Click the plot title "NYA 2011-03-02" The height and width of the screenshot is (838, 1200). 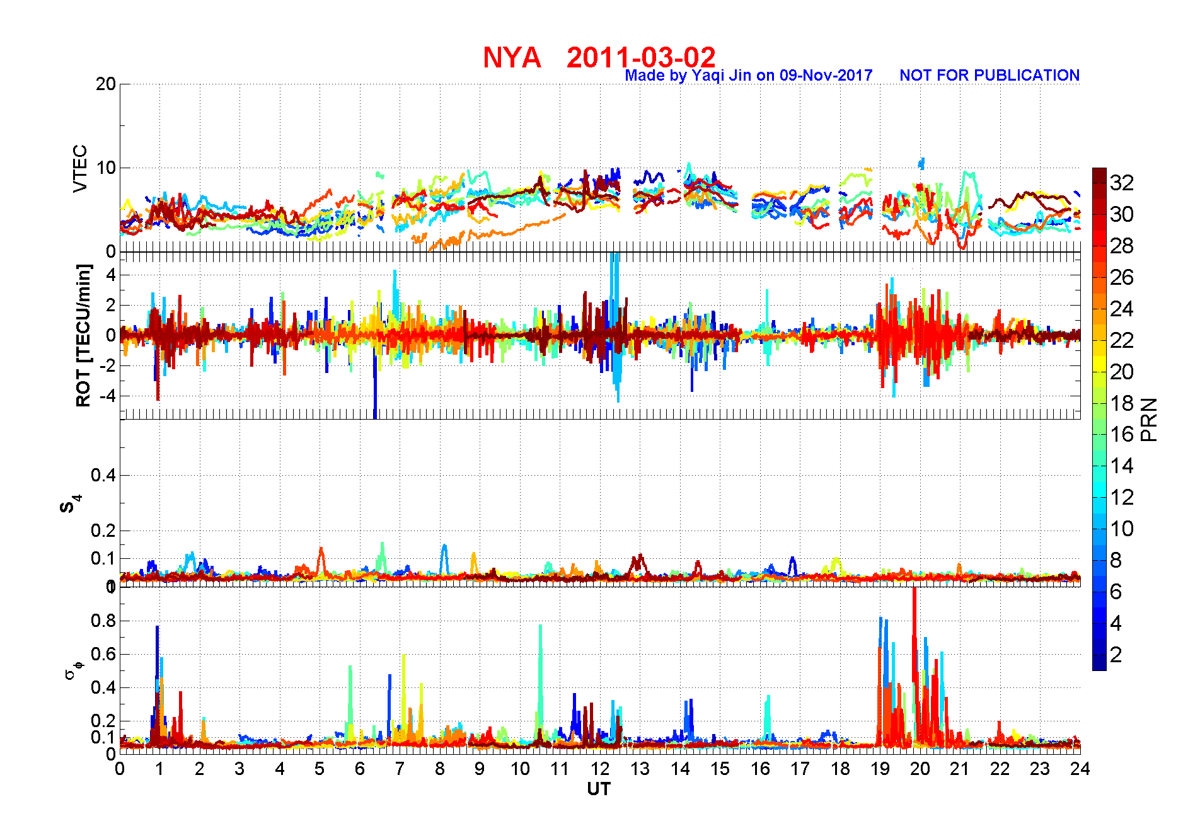click(599, 58)
